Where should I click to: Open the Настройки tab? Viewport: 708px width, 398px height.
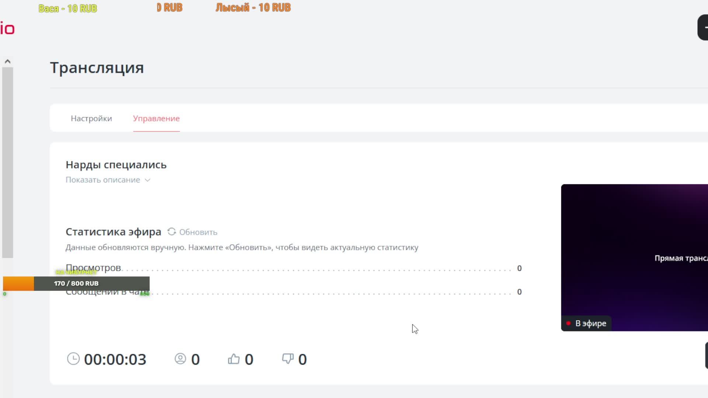(x=91, y=119)
